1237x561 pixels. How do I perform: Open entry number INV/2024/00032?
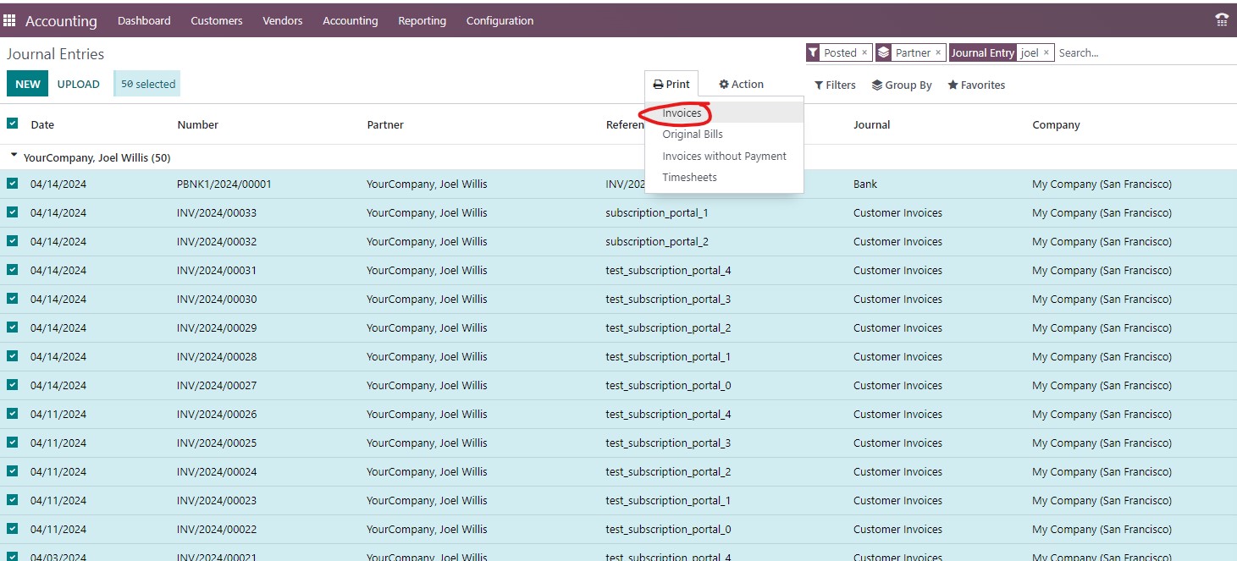point(217,241)
